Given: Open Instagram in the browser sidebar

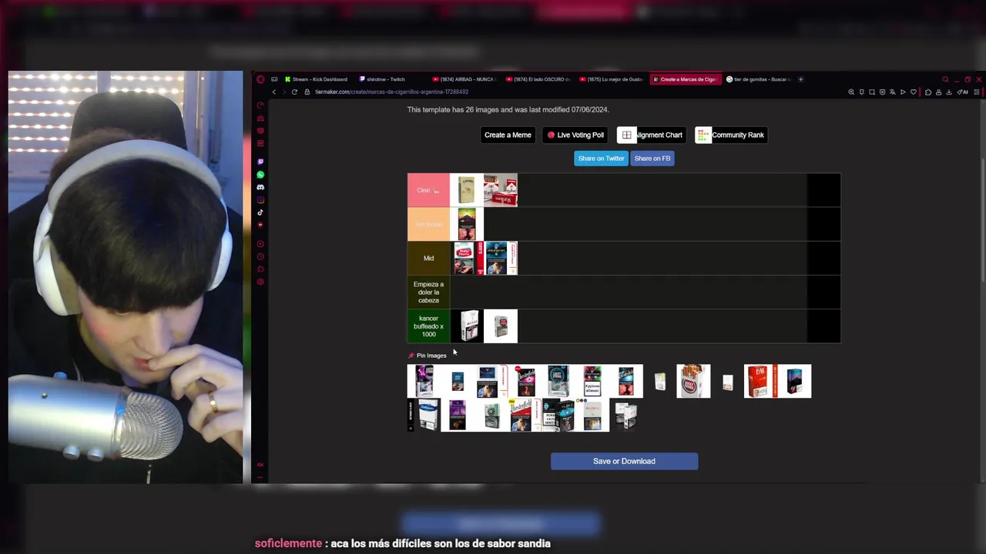Looking at the screenshot, I should coord(260,200).
